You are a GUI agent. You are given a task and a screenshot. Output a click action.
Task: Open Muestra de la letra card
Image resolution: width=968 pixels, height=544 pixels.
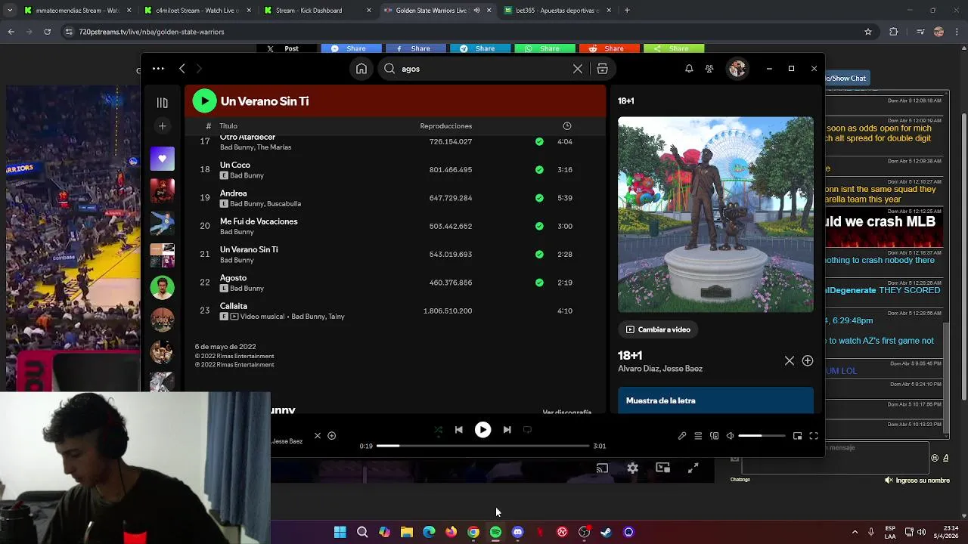[715, 400]
